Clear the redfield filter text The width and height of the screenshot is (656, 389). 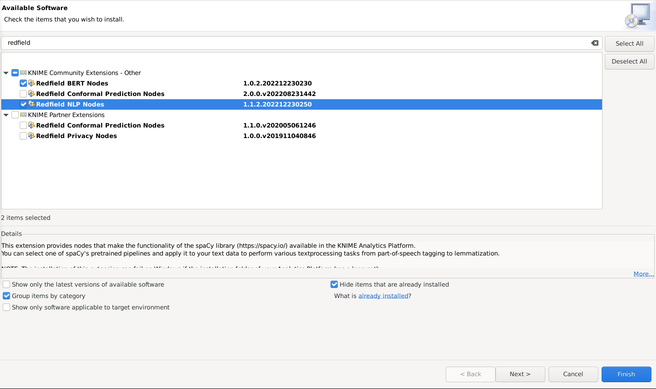click(595, 43)
